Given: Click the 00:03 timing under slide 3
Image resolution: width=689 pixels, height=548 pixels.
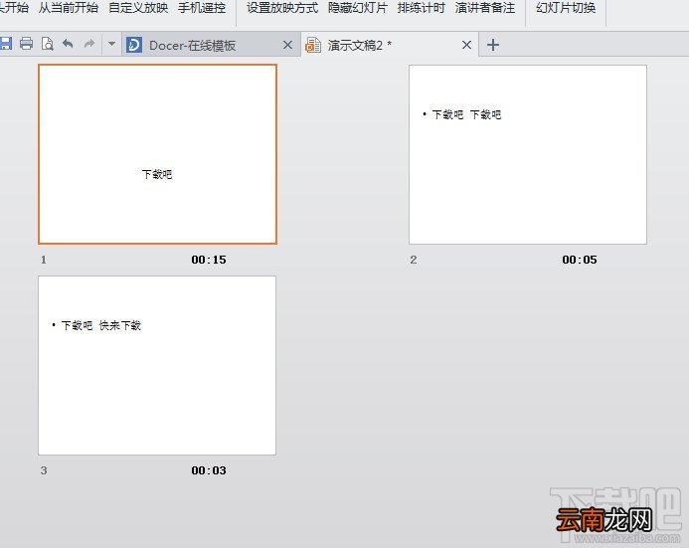Looking at the screenshot, I should tap(209, 470).
